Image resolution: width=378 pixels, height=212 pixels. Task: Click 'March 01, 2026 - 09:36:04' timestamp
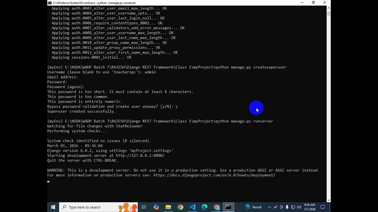pyautogui.click(x=75, y=146)
